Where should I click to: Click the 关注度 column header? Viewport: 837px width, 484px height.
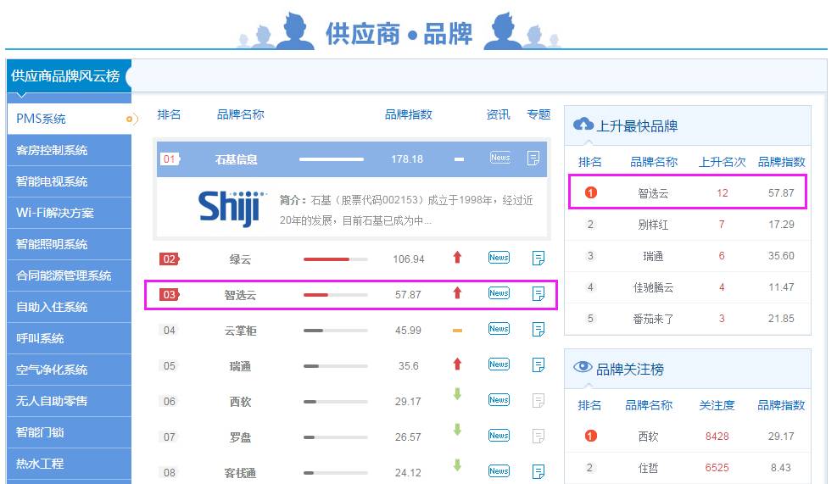tap(717, 405)
